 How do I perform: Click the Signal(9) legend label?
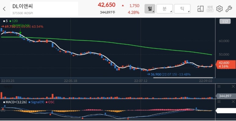[36, 102]
